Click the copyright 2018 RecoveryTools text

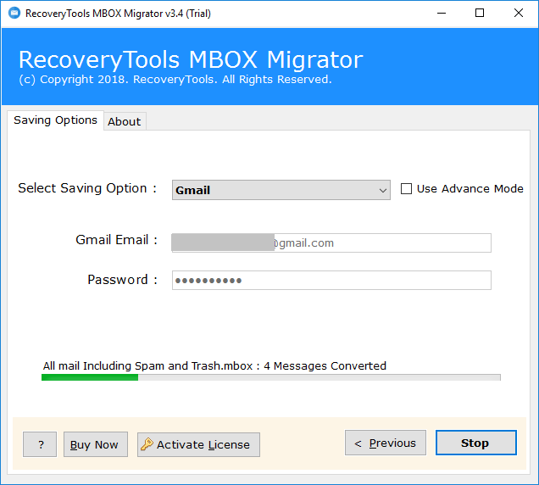tap(175, 80)
